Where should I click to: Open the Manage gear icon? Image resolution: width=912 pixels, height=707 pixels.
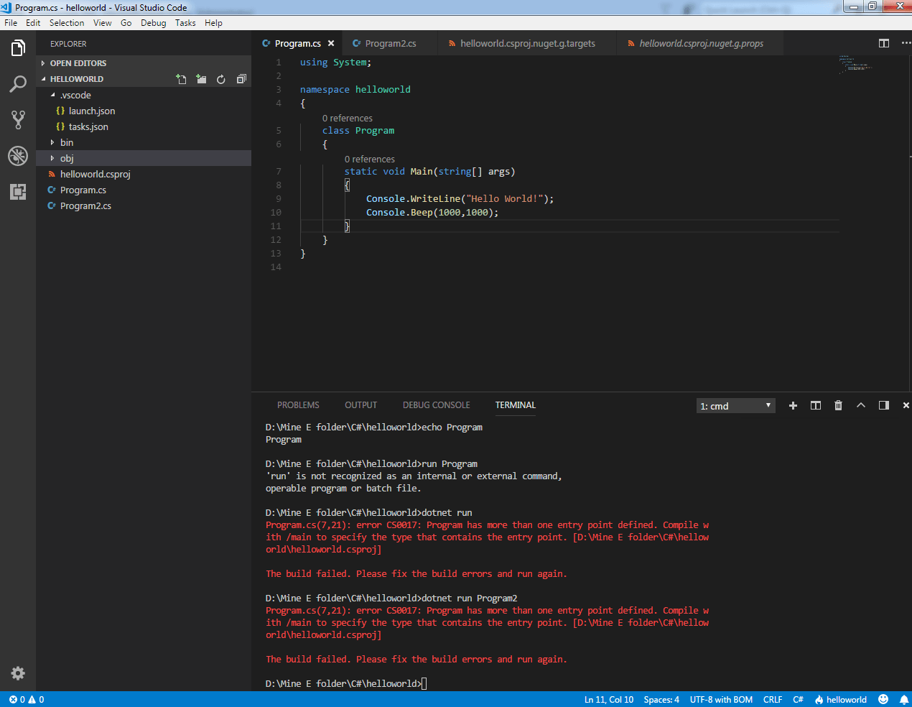pyautogui.click(x=18, y=673)
